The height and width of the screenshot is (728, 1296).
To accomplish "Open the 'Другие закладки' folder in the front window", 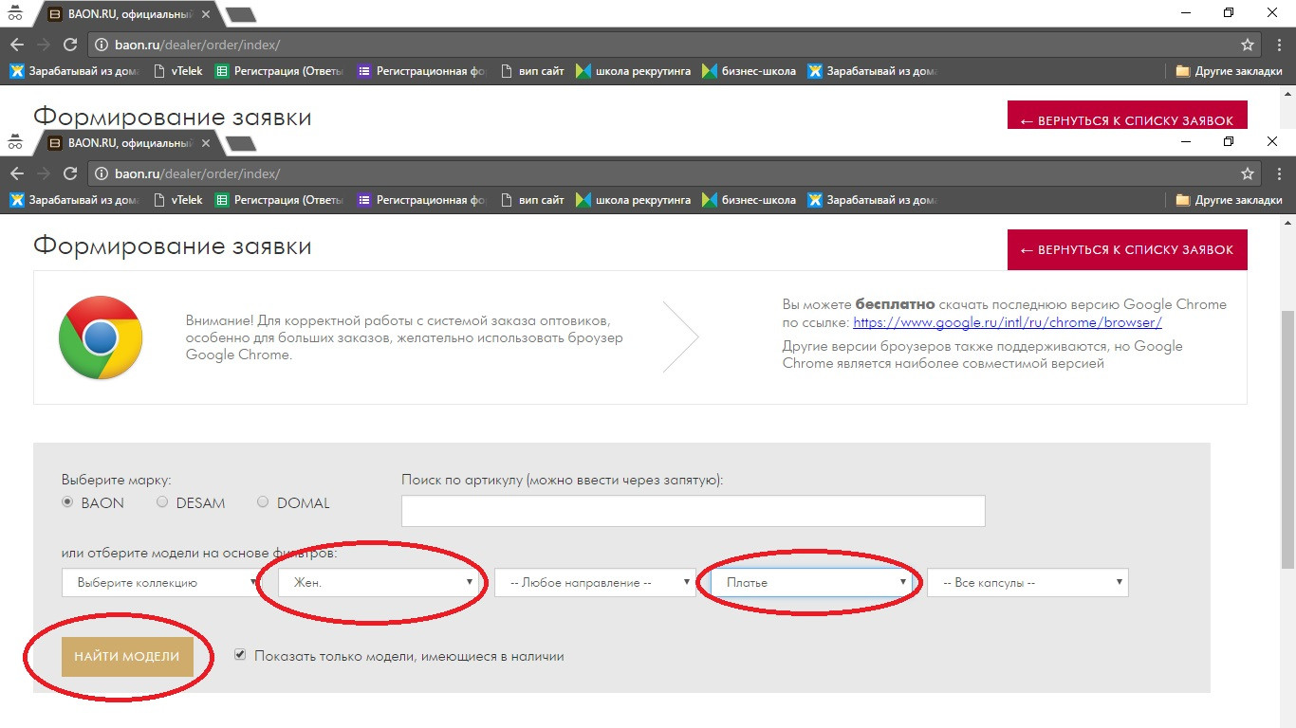I will tap(1229, 200).
